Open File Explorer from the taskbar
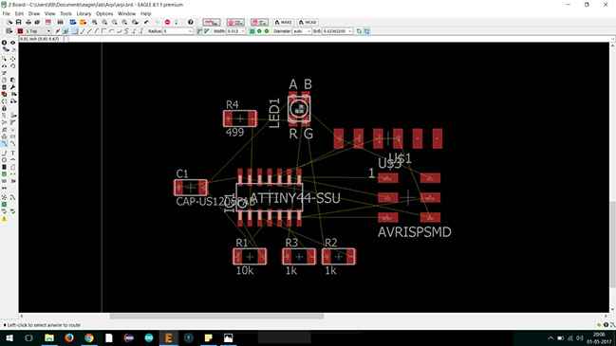616x346 pixels. pos(49,337)
